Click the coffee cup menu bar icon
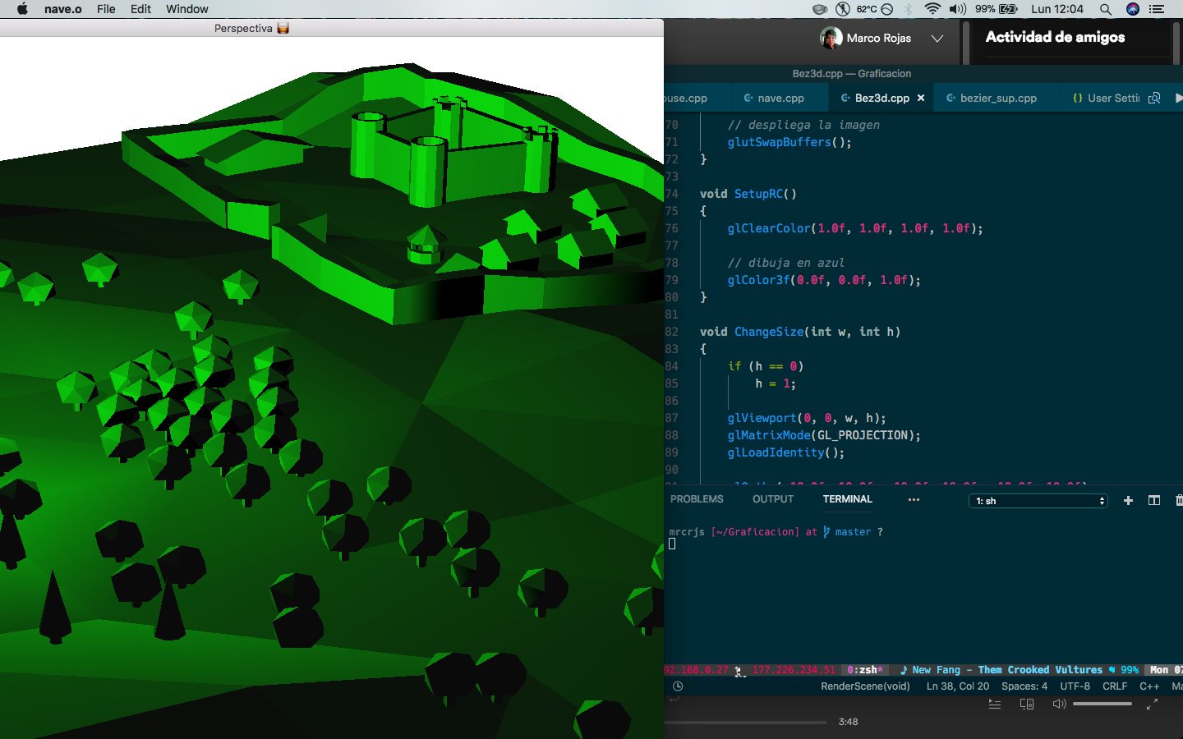 click(819, 9)
